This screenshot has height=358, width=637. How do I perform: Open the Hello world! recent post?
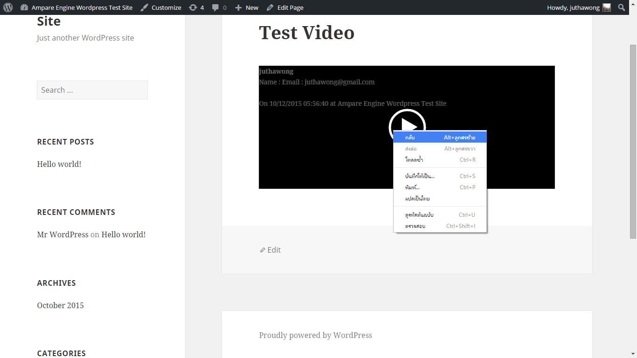pyautogui.click(x=59, y=164)
